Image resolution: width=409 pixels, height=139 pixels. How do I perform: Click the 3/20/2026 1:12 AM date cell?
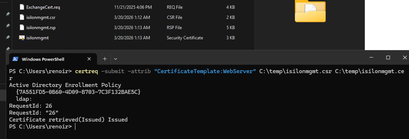[x=132, y=17]
